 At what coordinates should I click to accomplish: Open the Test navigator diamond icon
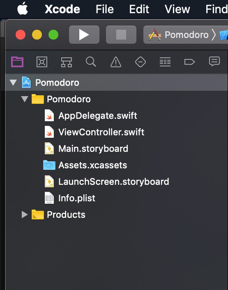click(140, 62)
